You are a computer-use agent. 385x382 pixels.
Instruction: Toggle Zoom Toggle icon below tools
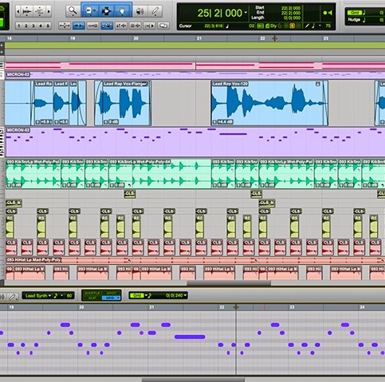64,26
